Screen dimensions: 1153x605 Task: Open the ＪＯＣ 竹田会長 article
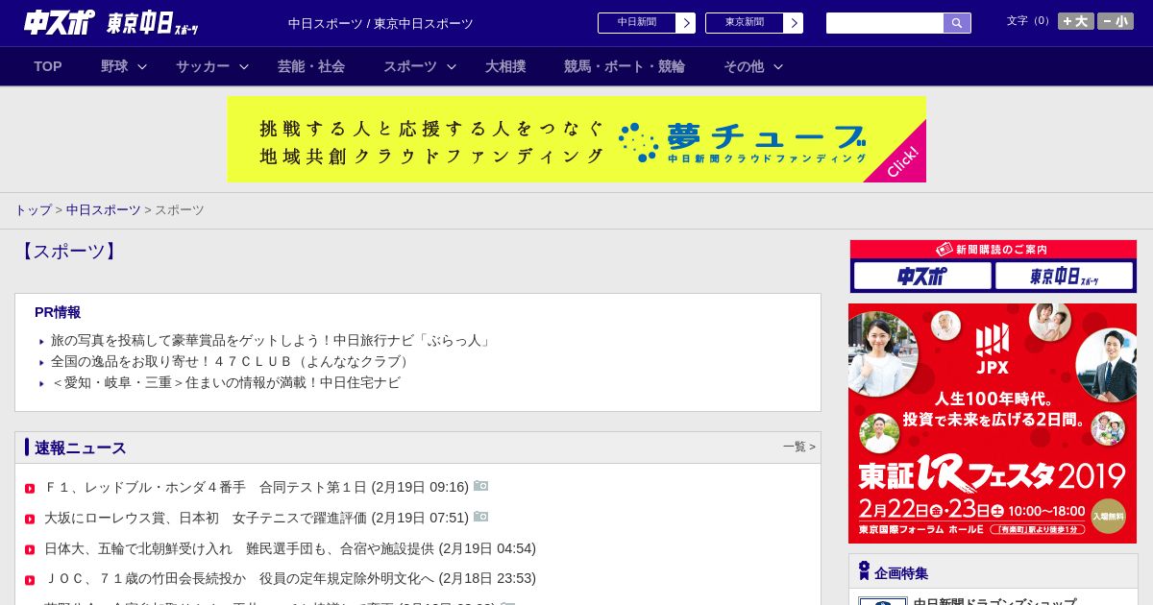coord(290,578)
